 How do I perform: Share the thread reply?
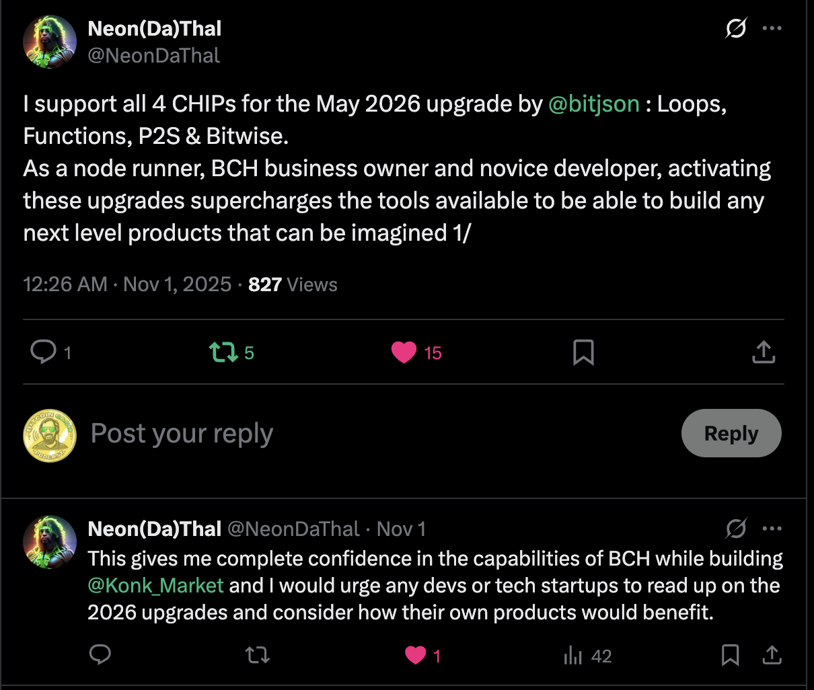click(772, 655)
